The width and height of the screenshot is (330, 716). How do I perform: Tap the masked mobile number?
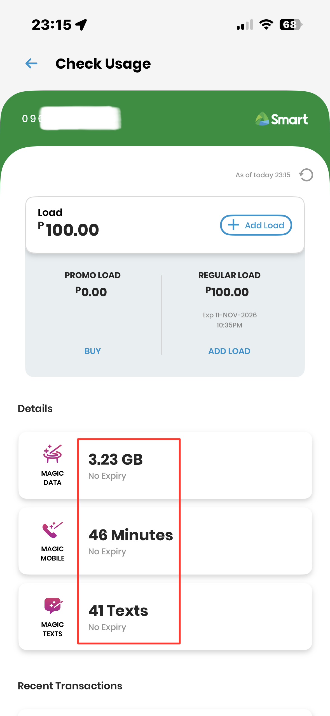click(x=71, y=118)
